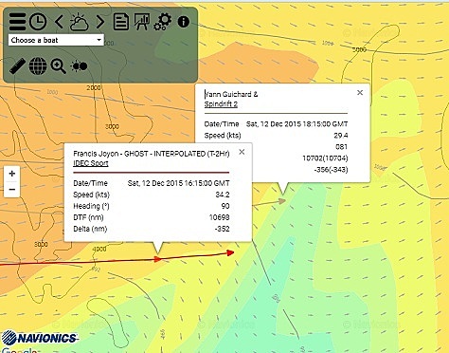Open the Spindrift 2 link
The image size is (449, 353).
click(x=221, y=104)
